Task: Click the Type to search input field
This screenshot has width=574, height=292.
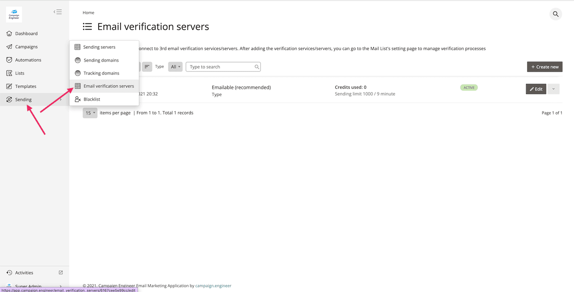Action: coord(220,67)
